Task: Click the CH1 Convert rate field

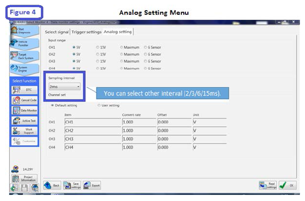Action: coord(139,122)
